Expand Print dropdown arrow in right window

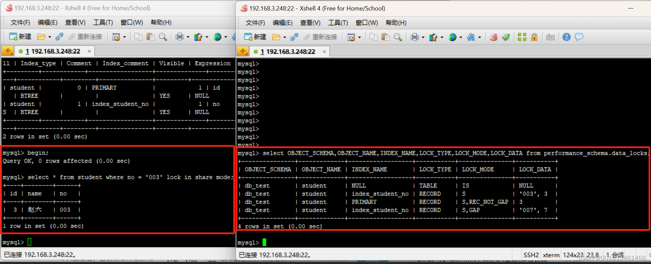click(x=423, y=37)
